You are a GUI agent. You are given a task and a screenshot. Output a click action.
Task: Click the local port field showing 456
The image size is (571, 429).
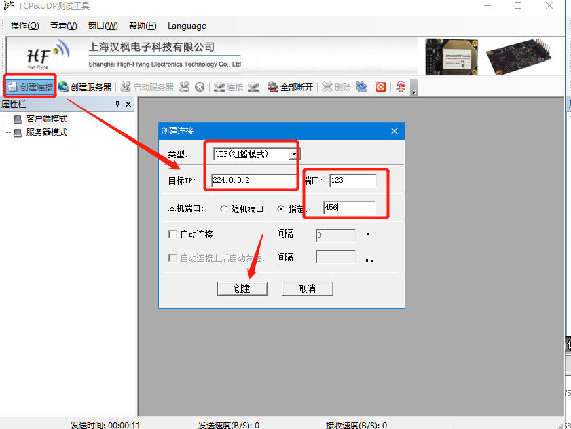[349, 208]
